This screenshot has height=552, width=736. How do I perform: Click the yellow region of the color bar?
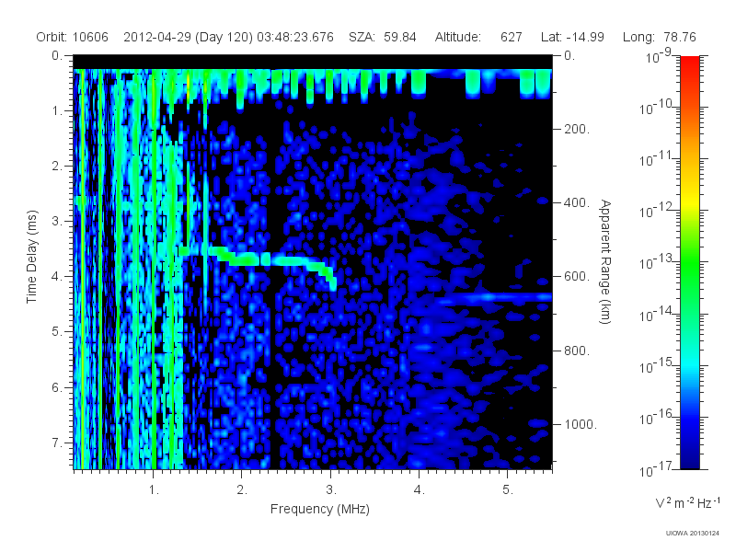(x=689, y=202)
